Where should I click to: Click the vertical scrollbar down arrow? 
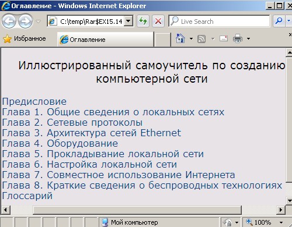pyautogui.click(x=289, y=200)
